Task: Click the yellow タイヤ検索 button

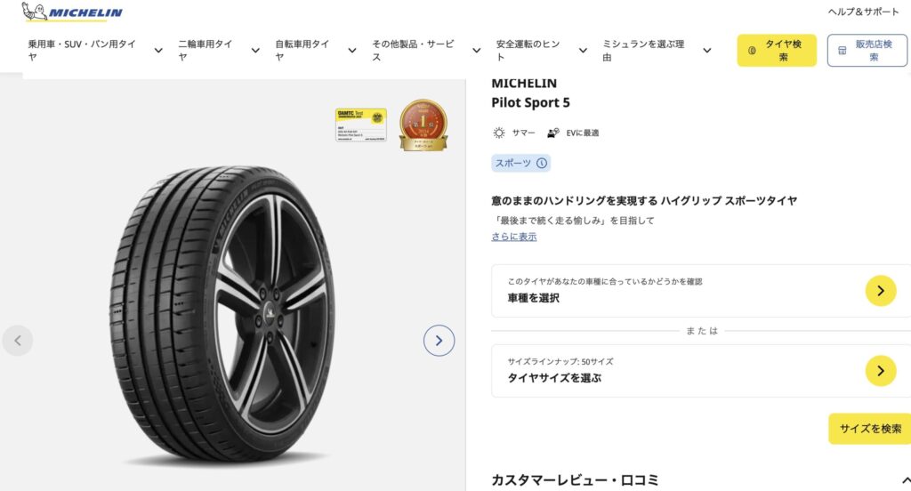Action: point(776,51)
